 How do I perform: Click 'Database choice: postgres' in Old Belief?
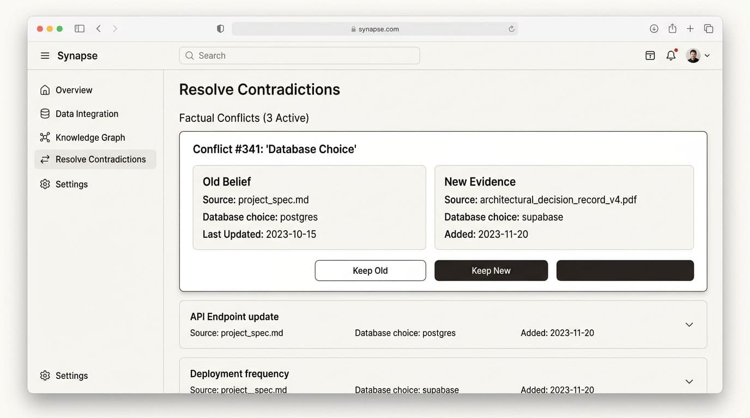pyautogui.click(x=260, y=217)
